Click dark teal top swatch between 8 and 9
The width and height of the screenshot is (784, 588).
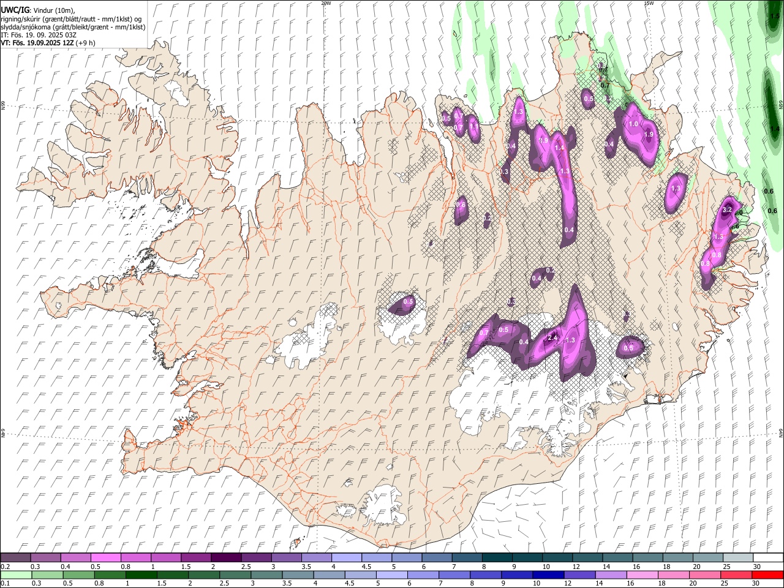[497, 557]
